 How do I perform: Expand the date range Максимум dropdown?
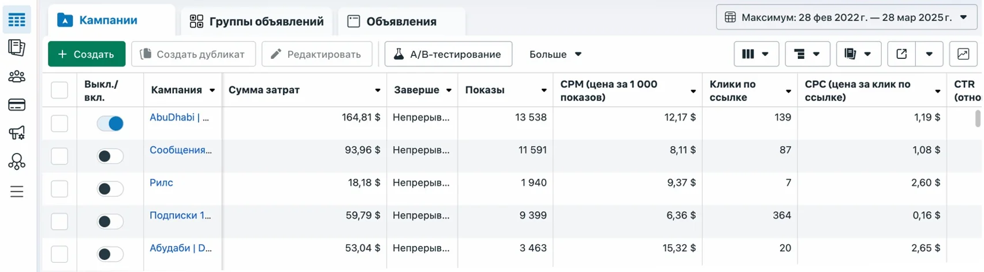point(846,17)
